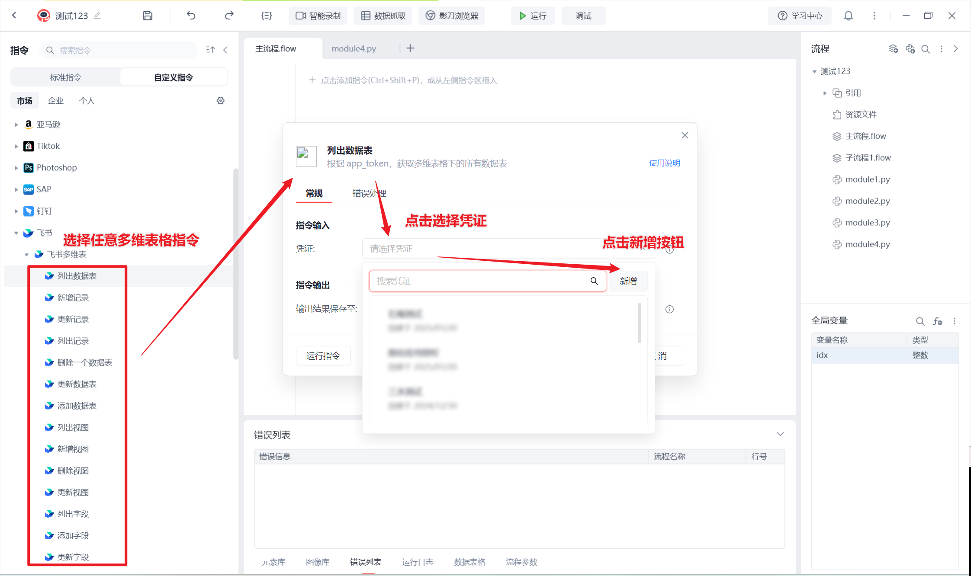Click the save icon in top toolbar

[x=148, y=16]
